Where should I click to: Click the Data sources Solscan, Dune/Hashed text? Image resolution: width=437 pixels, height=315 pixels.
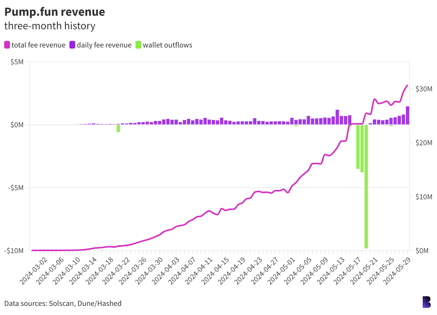[63, 303]
